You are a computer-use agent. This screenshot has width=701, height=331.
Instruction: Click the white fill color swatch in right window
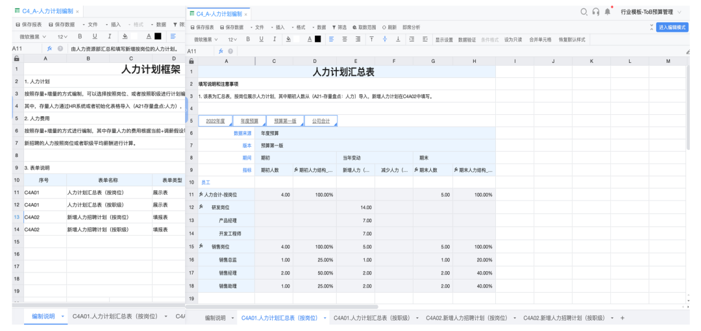pos(298,40)
